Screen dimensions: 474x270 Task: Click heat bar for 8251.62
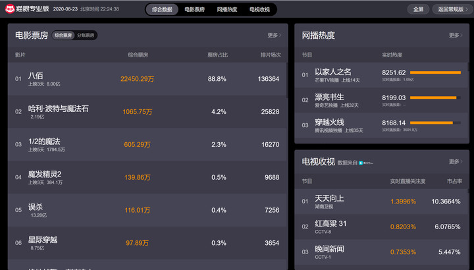point(436,72)
